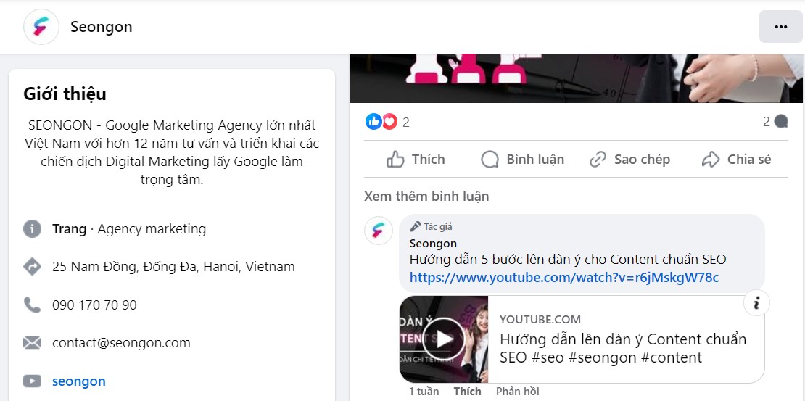Open address 25 Nam Đồng, Đống Đa
This screenshot has width=805, height=401.
(x=173, y=267)
